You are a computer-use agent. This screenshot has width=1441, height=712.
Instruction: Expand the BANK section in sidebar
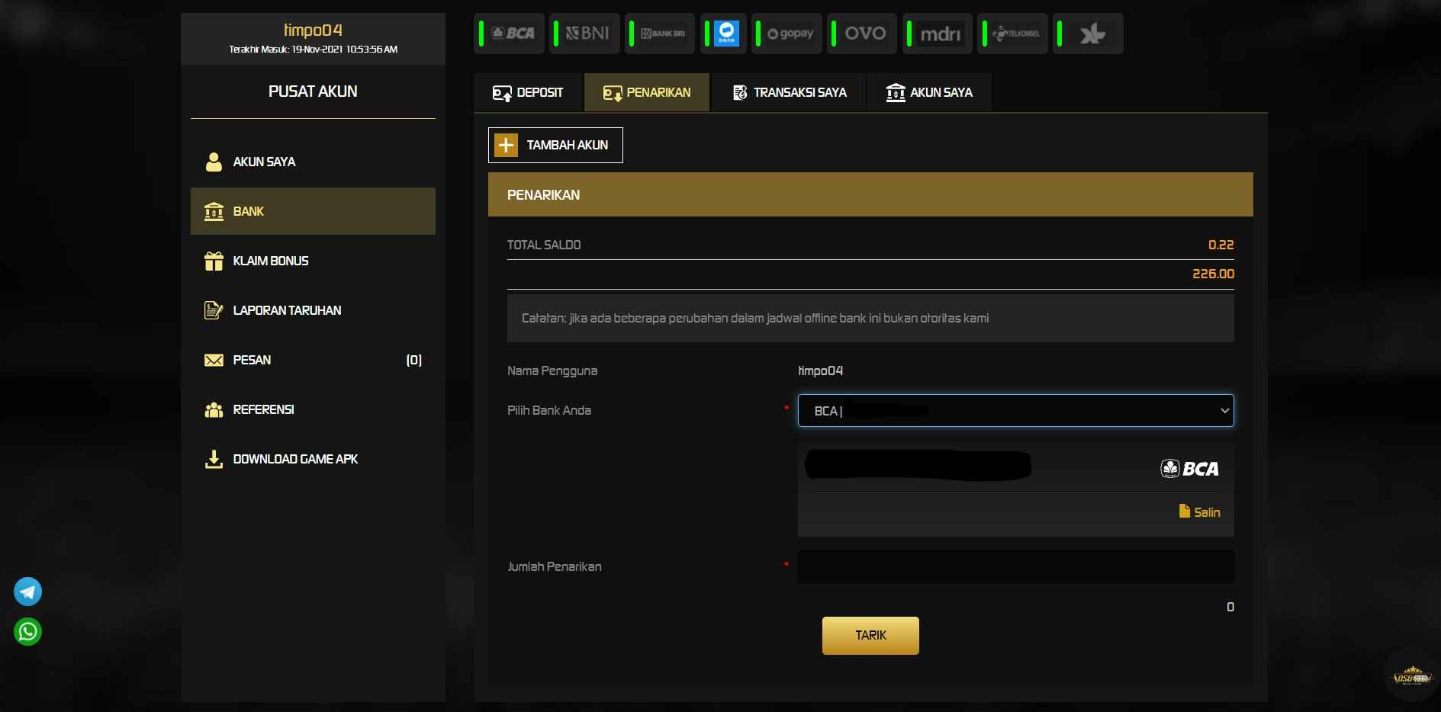pos(313,211)
